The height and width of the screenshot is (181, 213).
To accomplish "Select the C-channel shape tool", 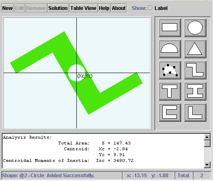I will click(x=170, y=113).
